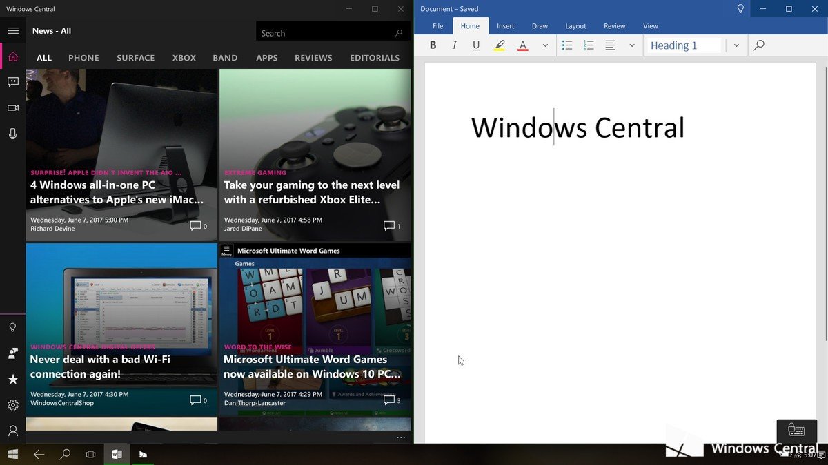Switch to the Review tab
The image size is (828, 465).
(614, 26)
